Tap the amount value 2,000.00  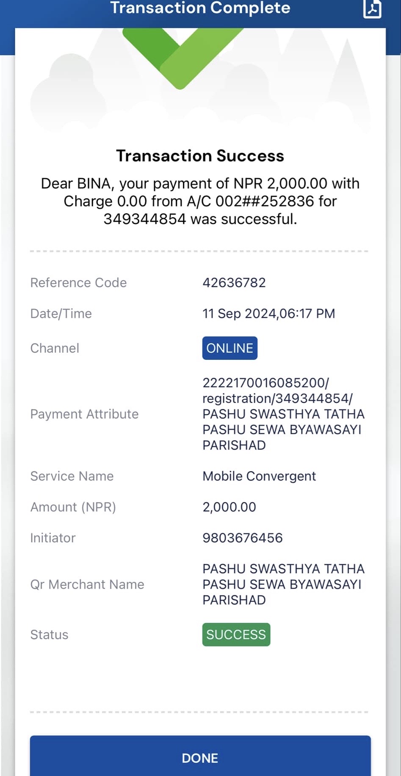pyautogui.click(x=229, y=507)
